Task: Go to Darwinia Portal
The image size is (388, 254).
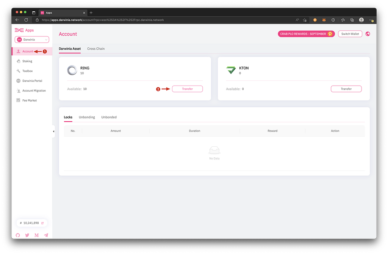Action: click(32, 81)
